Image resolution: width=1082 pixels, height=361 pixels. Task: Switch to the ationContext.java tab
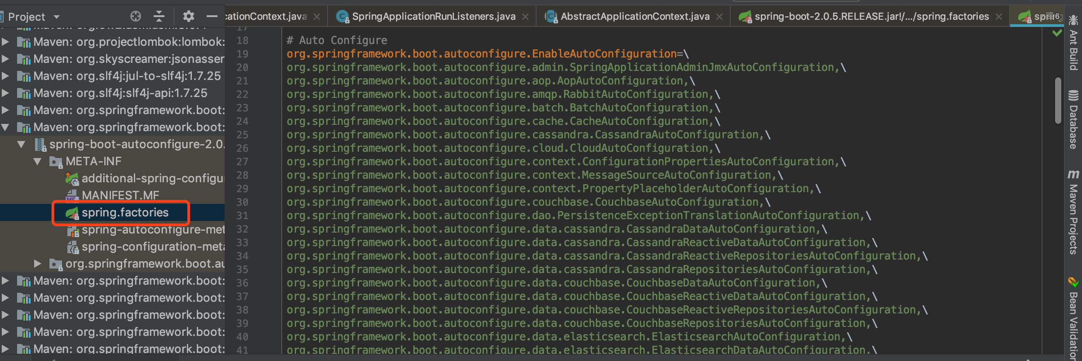pos(266,17)
